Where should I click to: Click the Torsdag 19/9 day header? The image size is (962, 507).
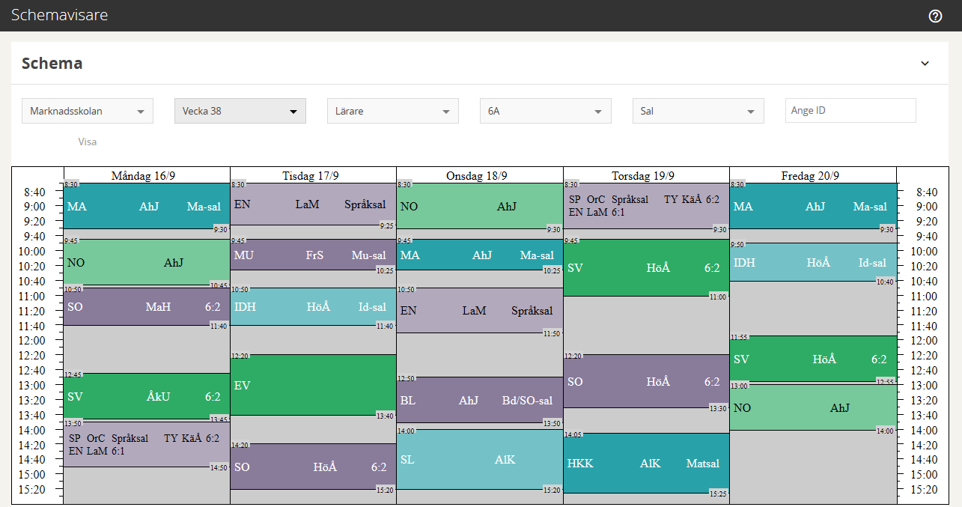pyautogui.click(x=646, y=175)
